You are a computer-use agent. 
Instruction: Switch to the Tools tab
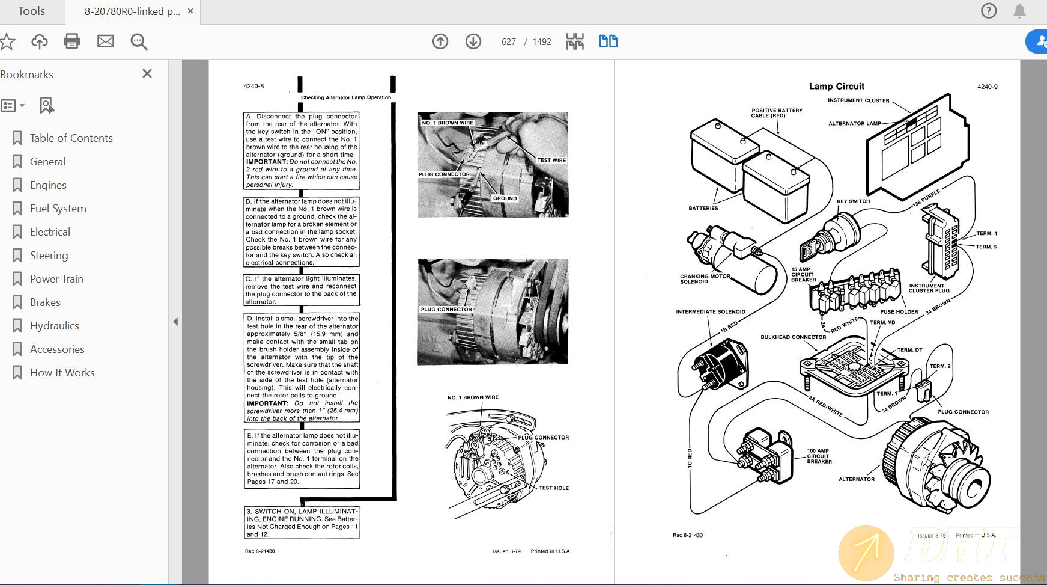tap(31, 11)
